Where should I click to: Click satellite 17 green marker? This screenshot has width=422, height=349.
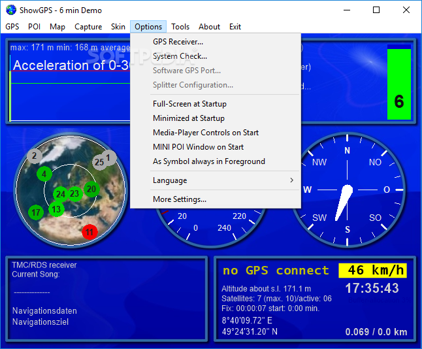tap(36, 212)
